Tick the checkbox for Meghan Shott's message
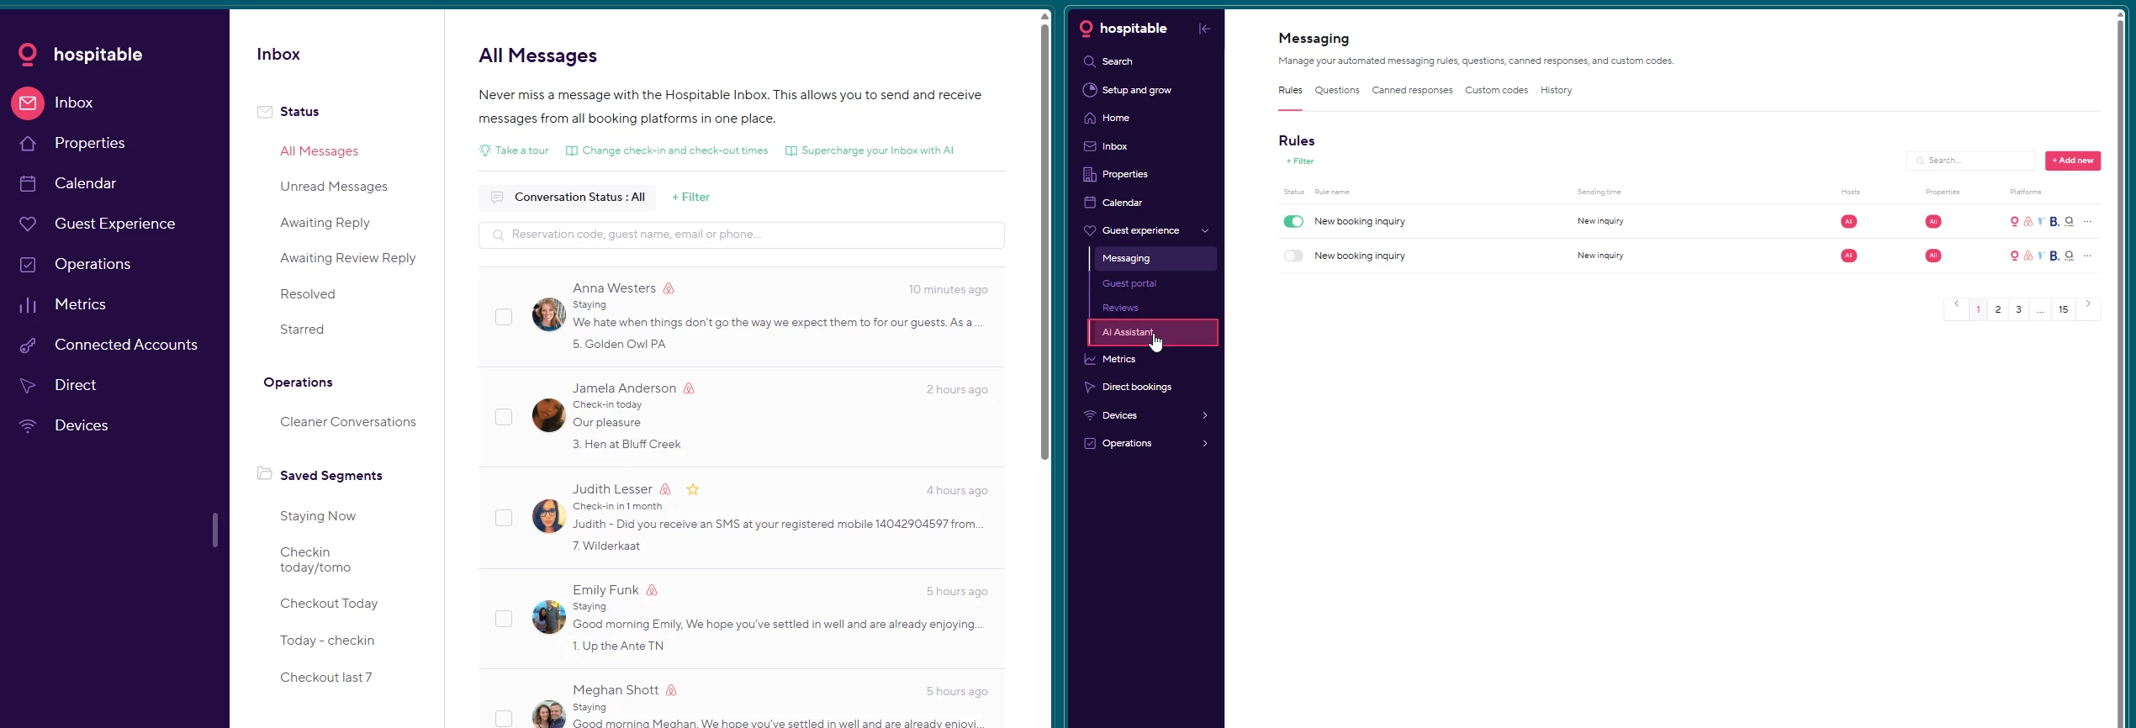The image size is (2136, 728). [504, 719]
